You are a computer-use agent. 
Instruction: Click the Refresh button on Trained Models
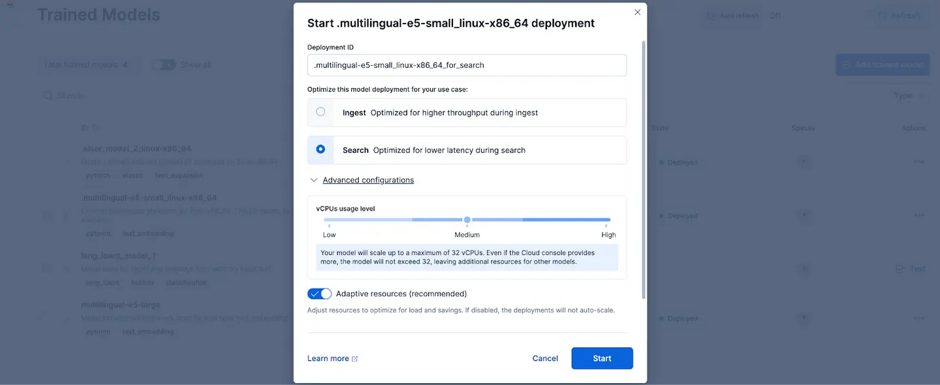point(898,16)
